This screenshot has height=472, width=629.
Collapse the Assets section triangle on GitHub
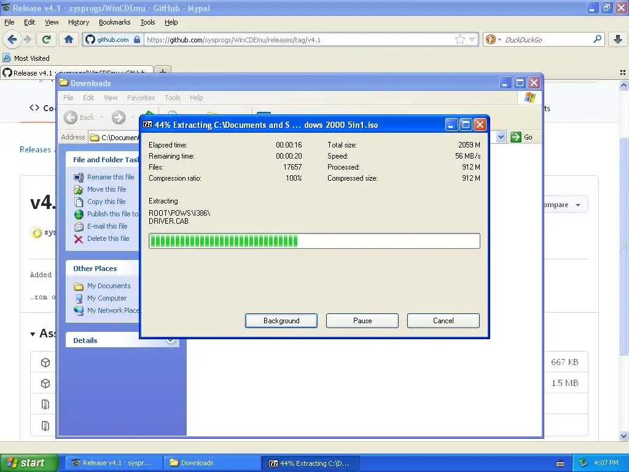coord(33,334)
